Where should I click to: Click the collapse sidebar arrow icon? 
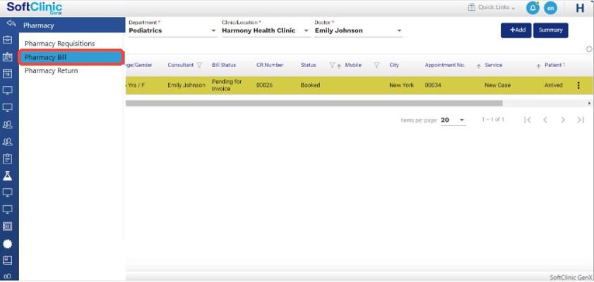[10, 25]
